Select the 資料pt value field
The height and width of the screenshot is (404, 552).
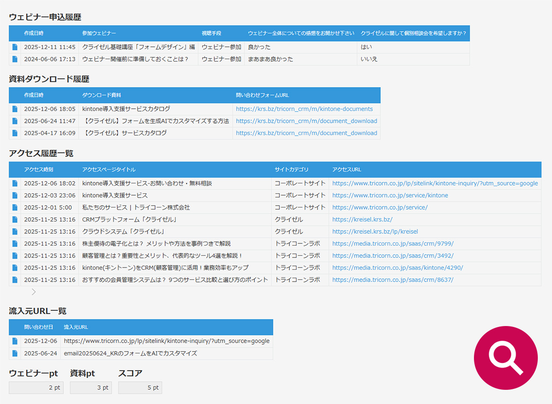[90, 387]
